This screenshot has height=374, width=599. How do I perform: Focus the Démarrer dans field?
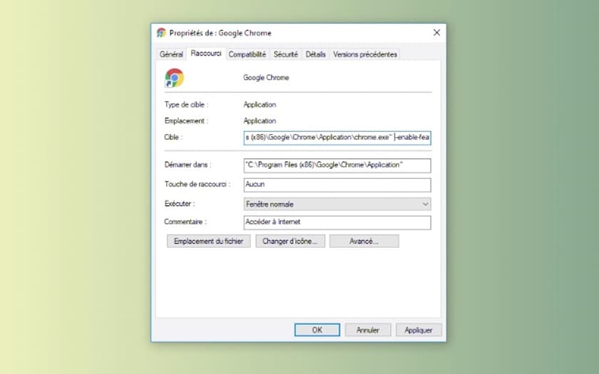(x=337, y=165)
